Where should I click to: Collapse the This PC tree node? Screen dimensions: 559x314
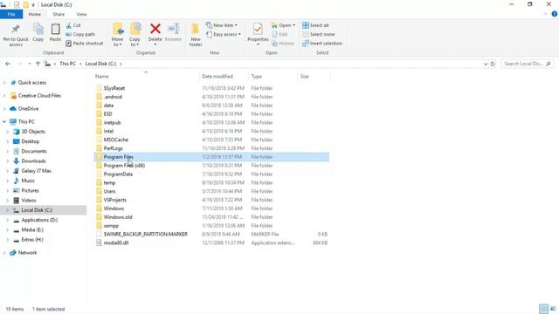coord(4,122)
